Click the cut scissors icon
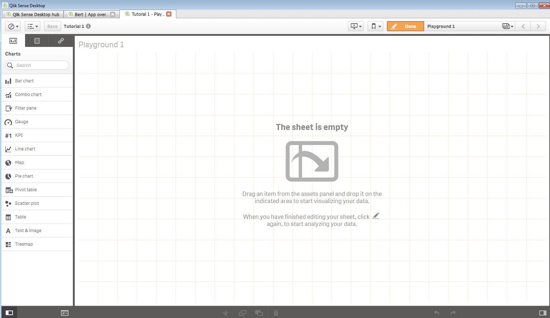550x318 pixels. 226,313
